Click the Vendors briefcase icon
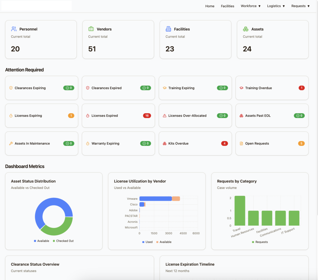Image resolution: width=318 pixels, height=280 pixels. click(x=91, y=29)
